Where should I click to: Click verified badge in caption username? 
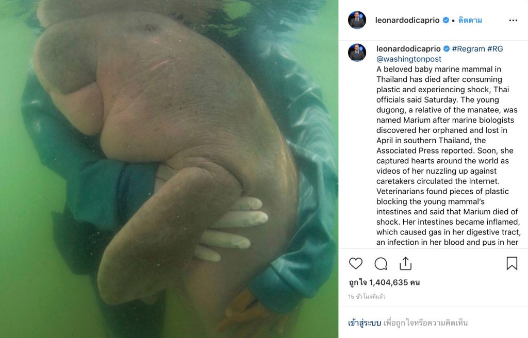447,49
